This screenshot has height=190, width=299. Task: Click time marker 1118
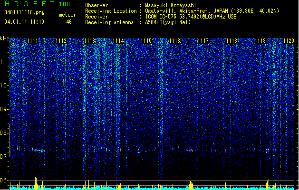(231, 41)
